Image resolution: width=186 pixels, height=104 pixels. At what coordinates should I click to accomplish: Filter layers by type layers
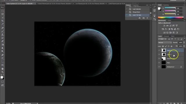click(x=175, y=39)
